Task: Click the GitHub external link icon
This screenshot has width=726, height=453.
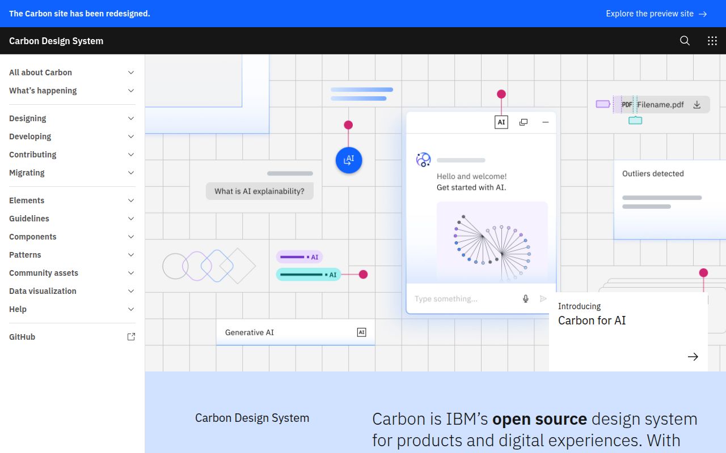Action: point(131,337)
